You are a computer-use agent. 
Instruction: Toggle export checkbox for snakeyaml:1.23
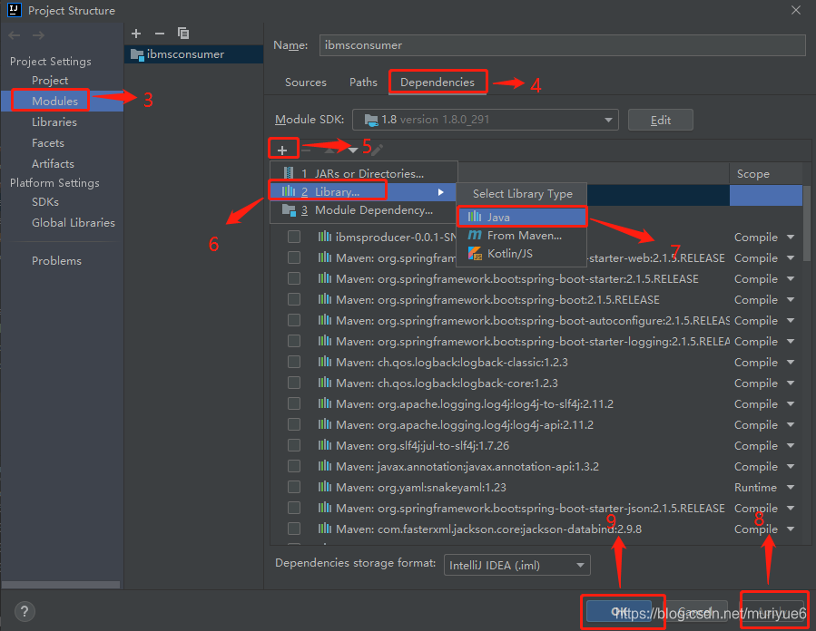pos(294,487)
